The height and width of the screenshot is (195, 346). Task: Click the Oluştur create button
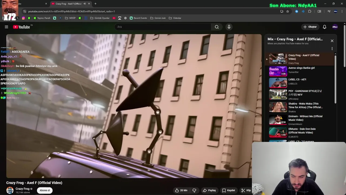point(310,27)
